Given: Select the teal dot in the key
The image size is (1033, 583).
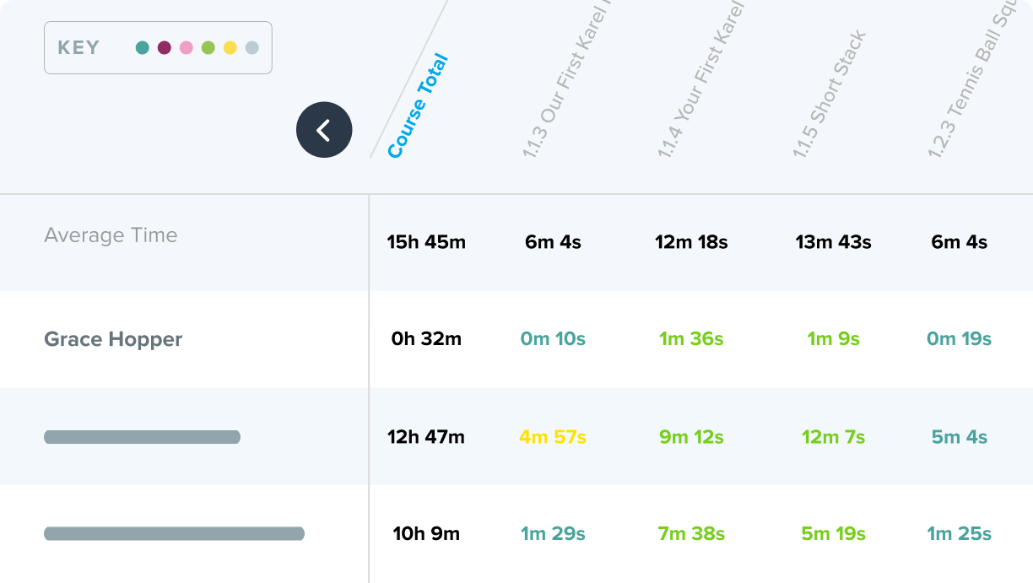Looking at the screenshot, I should (x=143, y=48).
